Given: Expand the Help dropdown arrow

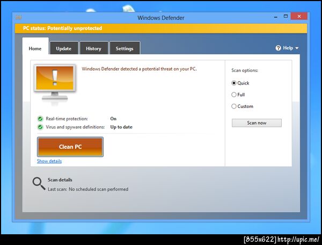Looking at the screenshot, I should click(x=297, y=48).
